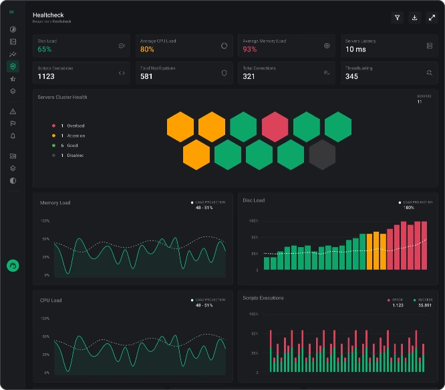Click the last green hexagon in top row
445x390 pixels.
pyautogui.click(x=338, y=127)
